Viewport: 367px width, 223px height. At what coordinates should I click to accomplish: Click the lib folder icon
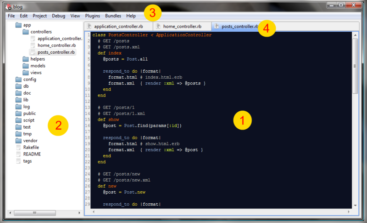[x=18, y=100]
